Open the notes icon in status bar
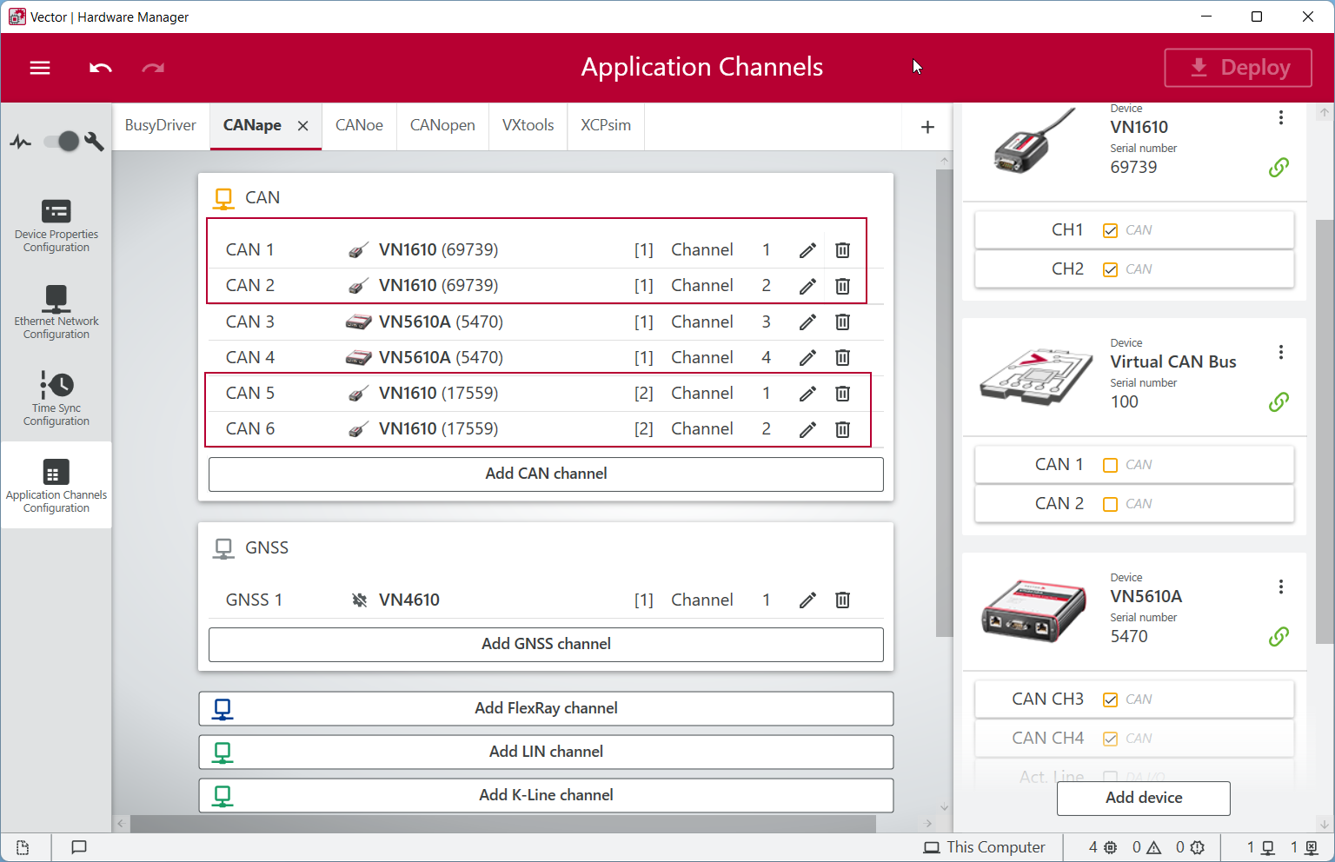The width and height of the screenshot is (1335, 862). [x=23, y=847]
